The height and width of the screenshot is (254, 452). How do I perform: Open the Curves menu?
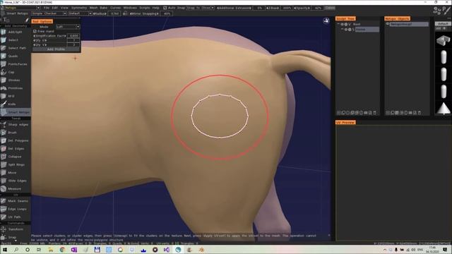click(115, 8)
